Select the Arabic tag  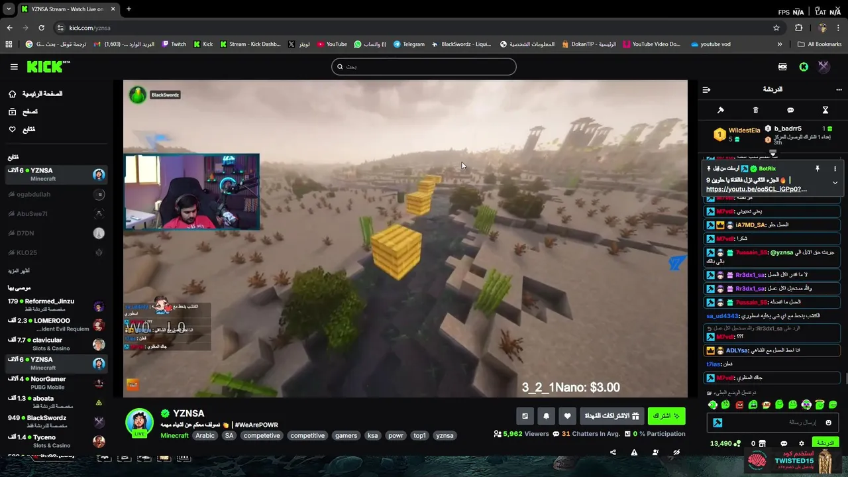click(205, 436)
